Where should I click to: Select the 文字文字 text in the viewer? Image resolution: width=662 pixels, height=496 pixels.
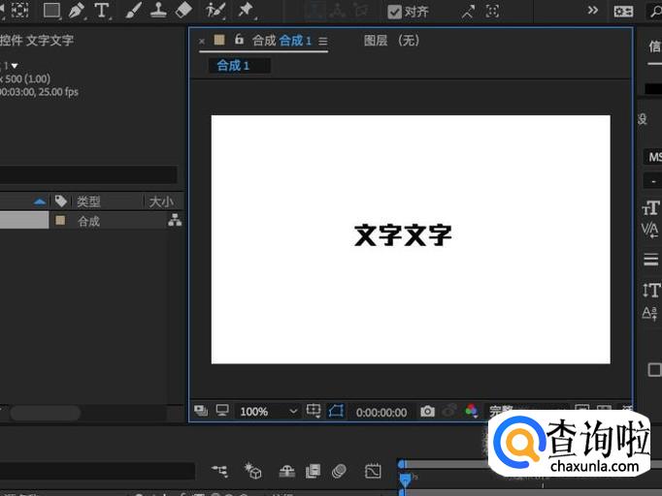tap(403, 235)
